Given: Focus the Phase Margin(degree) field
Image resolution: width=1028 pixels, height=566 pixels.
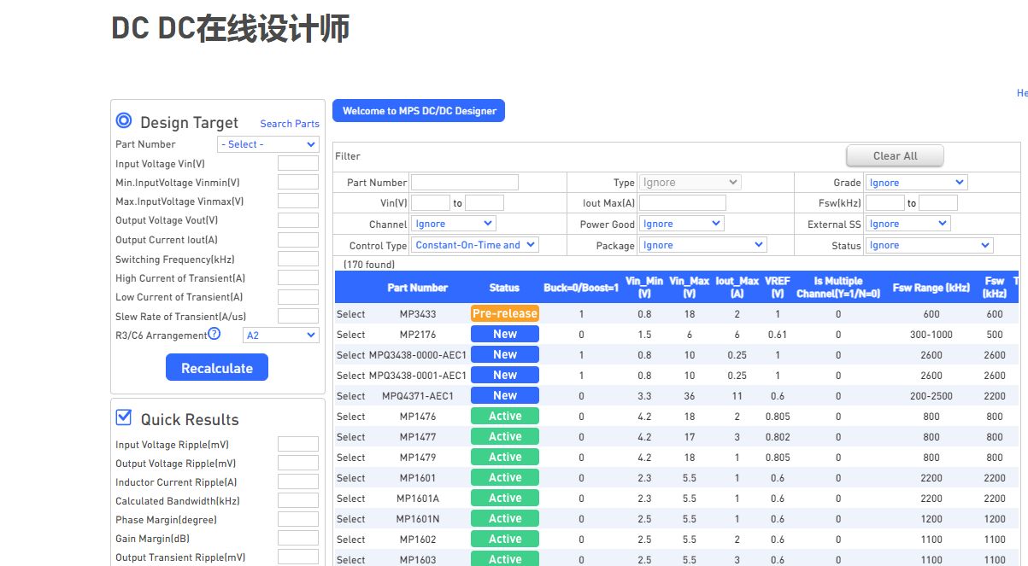Looking at the screenshot, I should (298, 520).
